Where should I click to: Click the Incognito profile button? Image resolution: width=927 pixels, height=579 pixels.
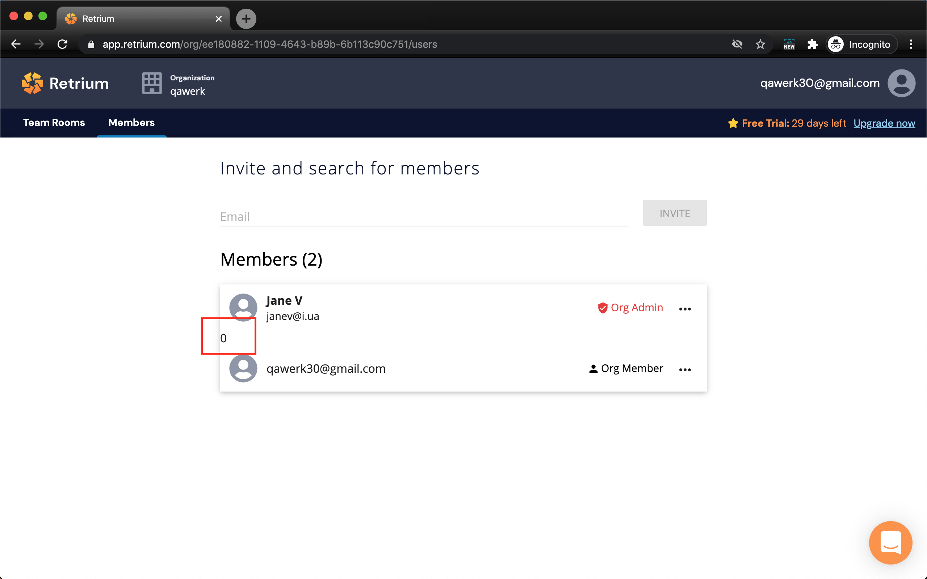click(861, 45)
